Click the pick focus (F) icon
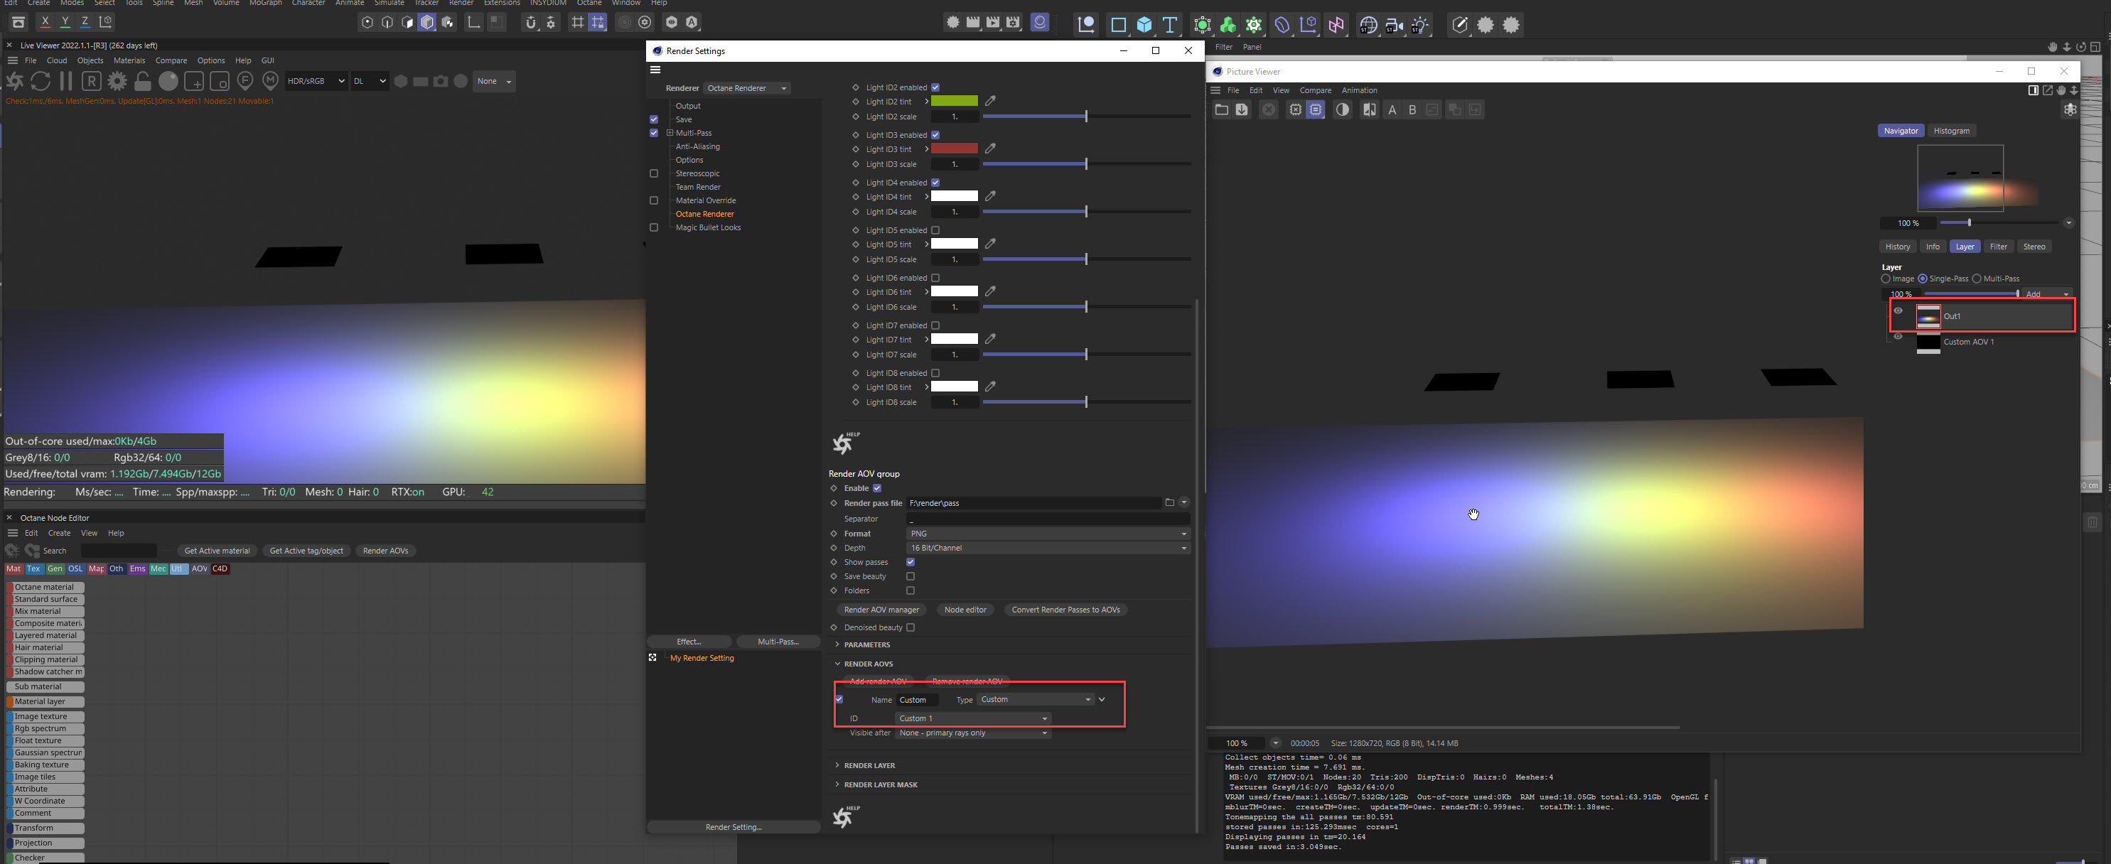The width and height of the screenshot is (2111, 864). tap(245, 80)
